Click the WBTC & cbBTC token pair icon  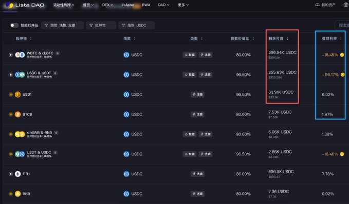(20, 55)
